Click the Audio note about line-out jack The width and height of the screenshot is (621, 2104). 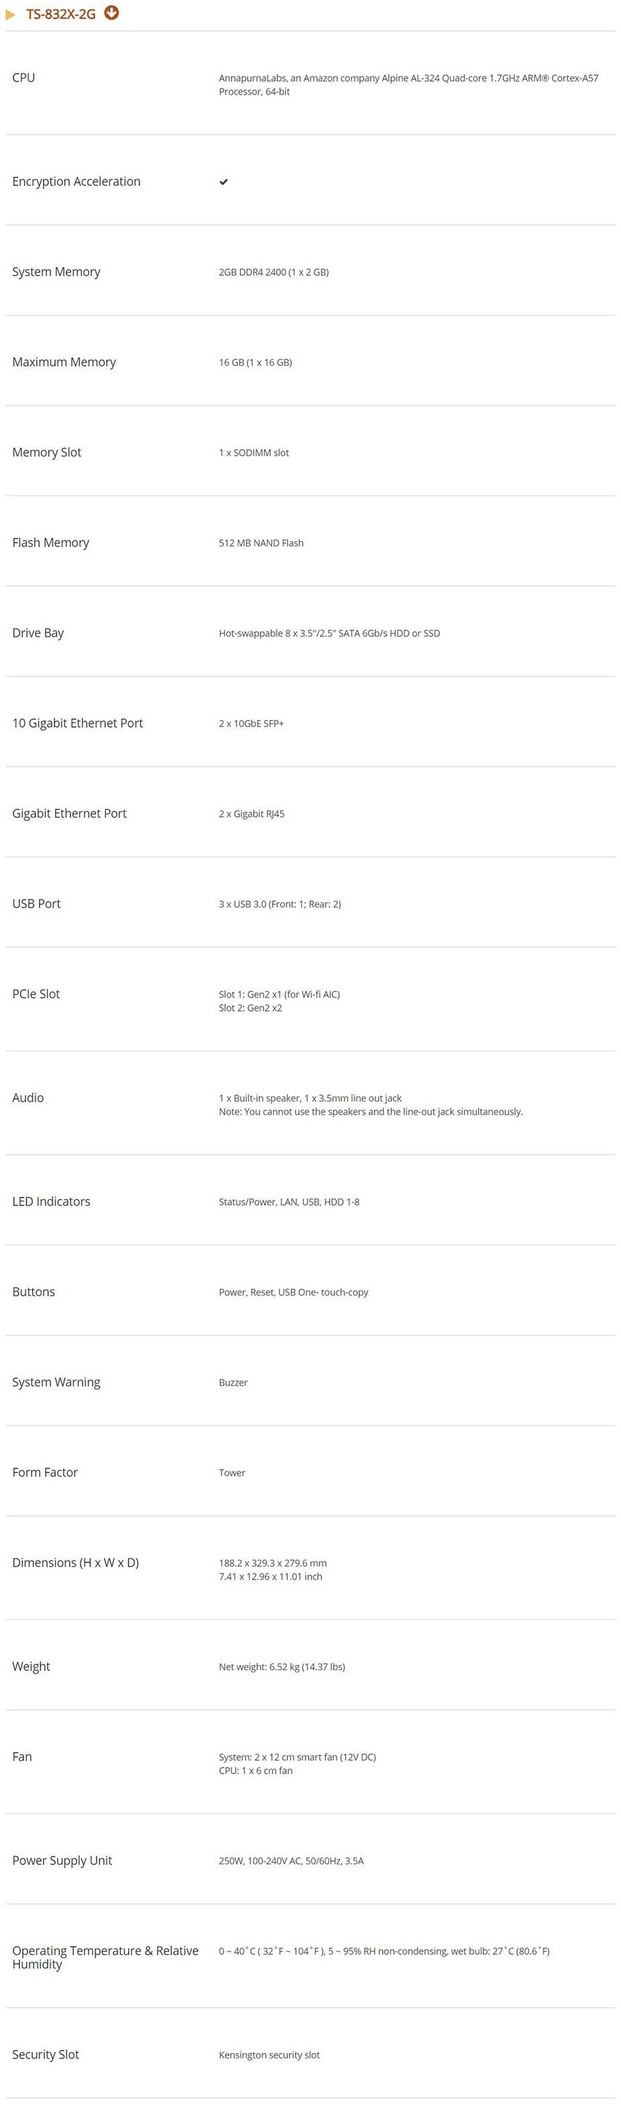tap(370, 1112)
